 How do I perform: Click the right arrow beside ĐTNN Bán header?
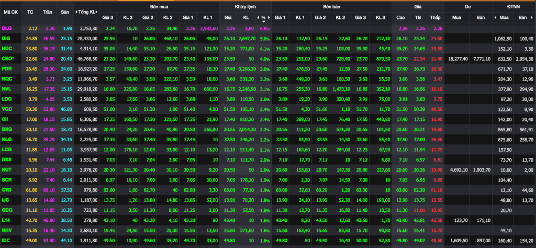pyautogui.click(x=531, y=17)
